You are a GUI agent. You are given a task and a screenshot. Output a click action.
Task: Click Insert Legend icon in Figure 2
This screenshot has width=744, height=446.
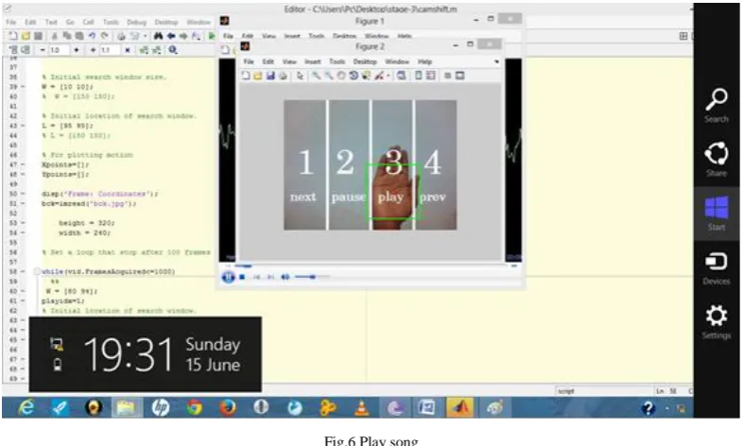point(430,76)
